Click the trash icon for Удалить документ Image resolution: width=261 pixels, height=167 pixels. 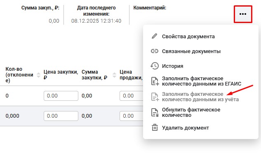pyautogui.click(x=155, y=128)
